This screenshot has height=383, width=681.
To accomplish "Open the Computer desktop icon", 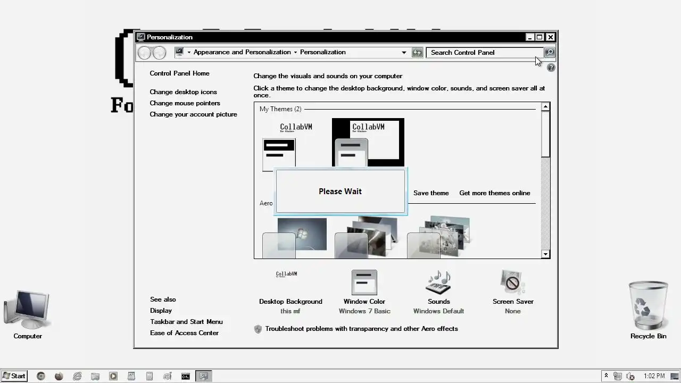I will click(x=28, y=314).
